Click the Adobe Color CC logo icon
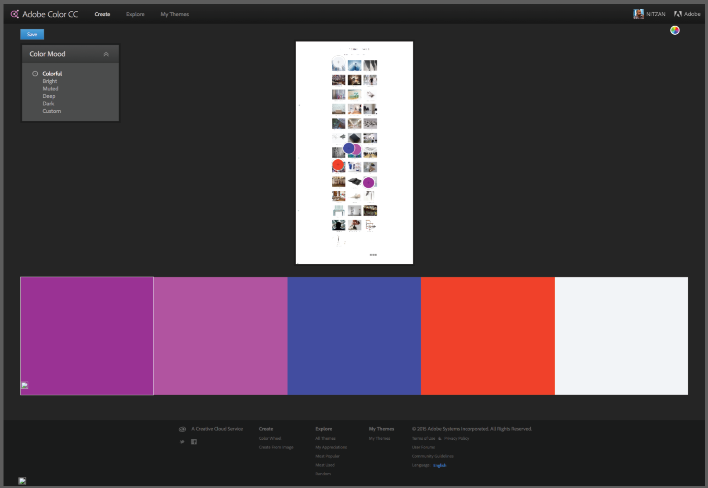Image resolution: width=708 pixels, height=488 pixels. (x=14, y=14)
